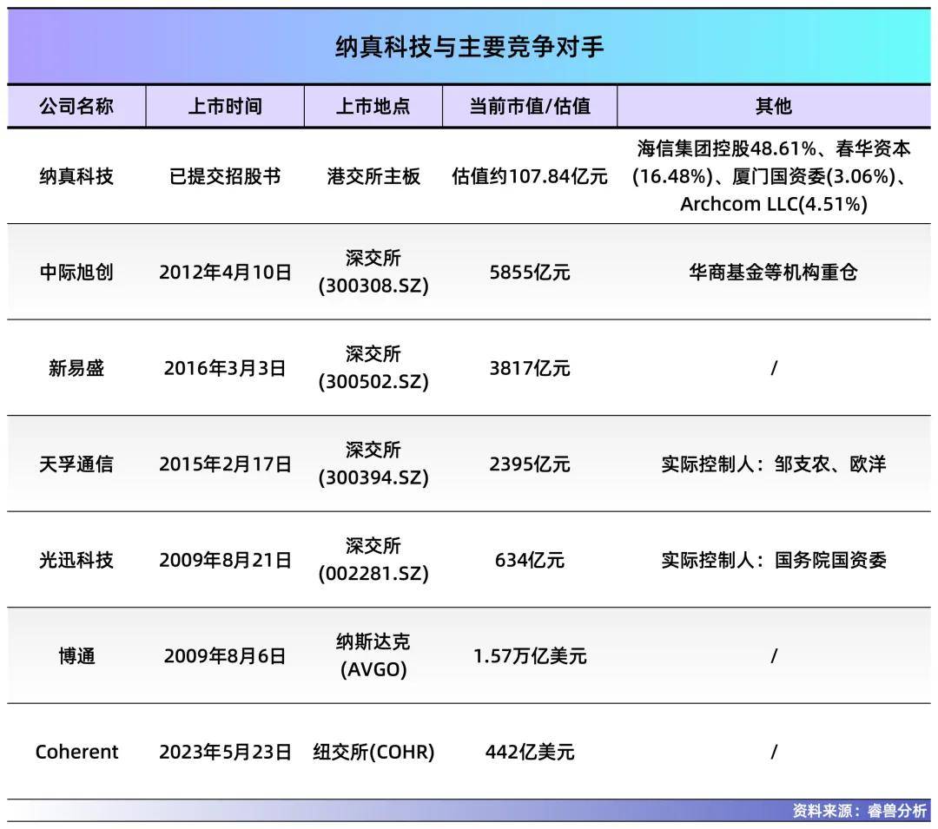This screenshot has width=938, height=829.
Task: Select the 已提交招股书 cell
Action: pyautogui.click(x=225, y=176)
